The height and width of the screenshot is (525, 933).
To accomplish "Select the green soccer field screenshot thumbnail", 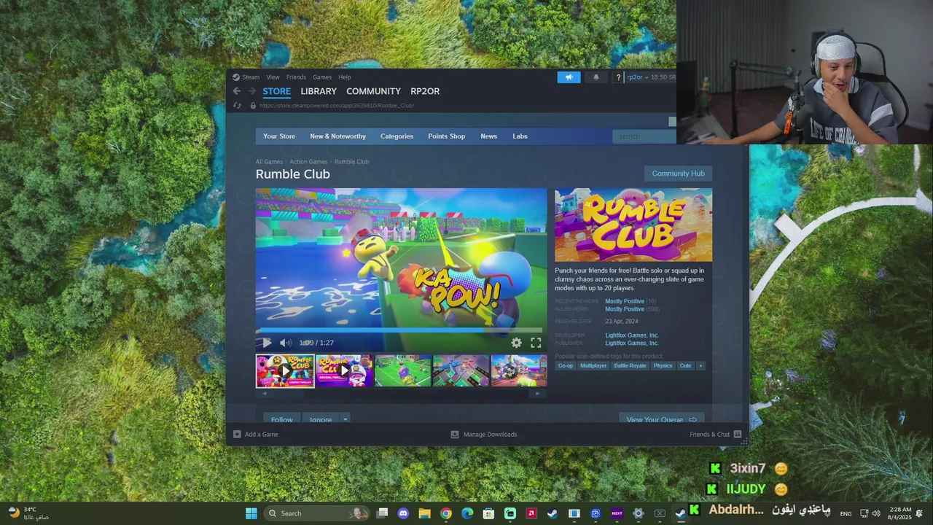I will click(x=402, y=371).
